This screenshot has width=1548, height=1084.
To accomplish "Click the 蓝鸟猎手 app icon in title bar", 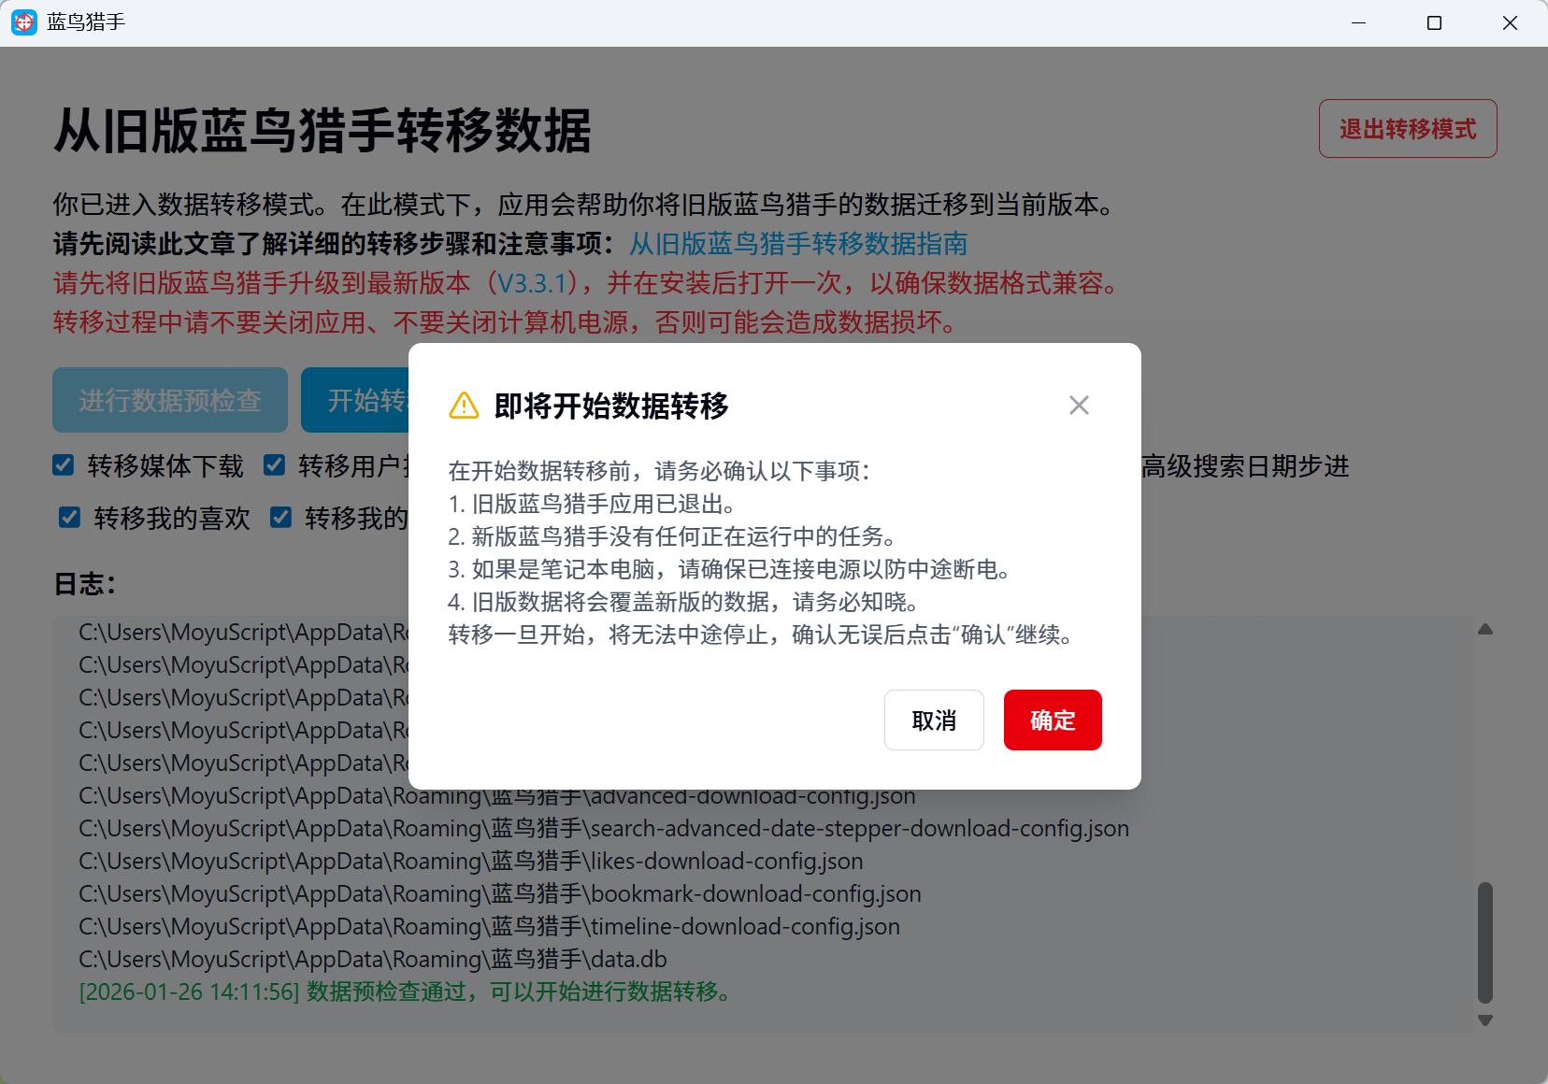I will pyautogui.click(x=24, y=22).
